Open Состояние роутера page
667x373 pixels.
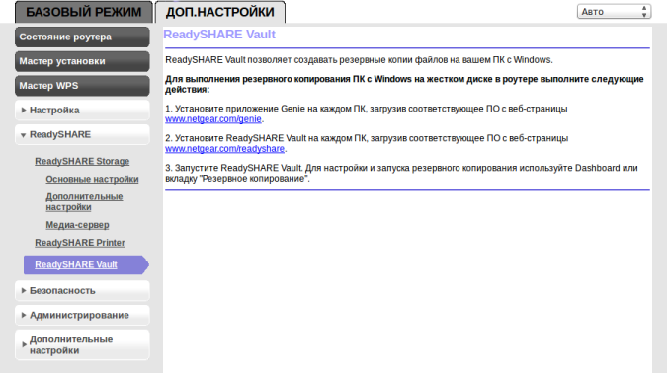(x=82, y=37)
